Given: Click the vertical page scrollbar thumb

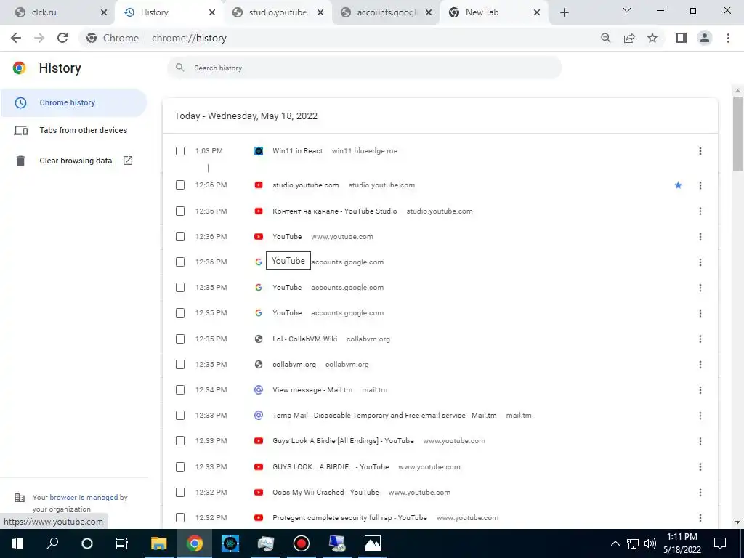Looking at the screenshot, I should tap(737, 134).
